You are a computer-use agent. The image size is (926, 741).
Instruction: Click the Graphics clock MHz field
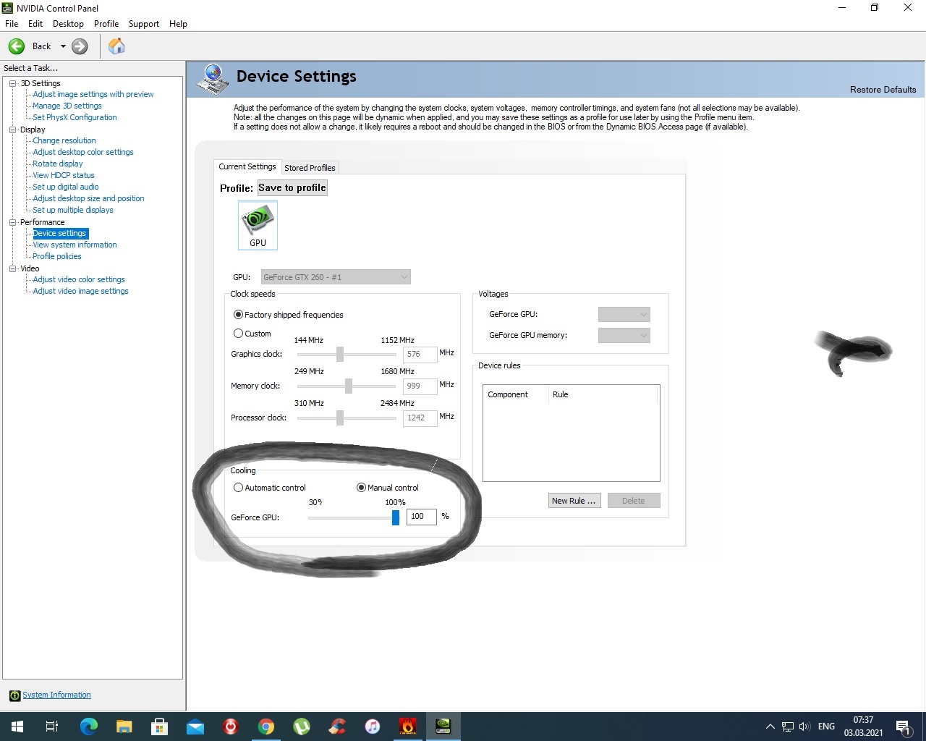[x=420, y=355]
